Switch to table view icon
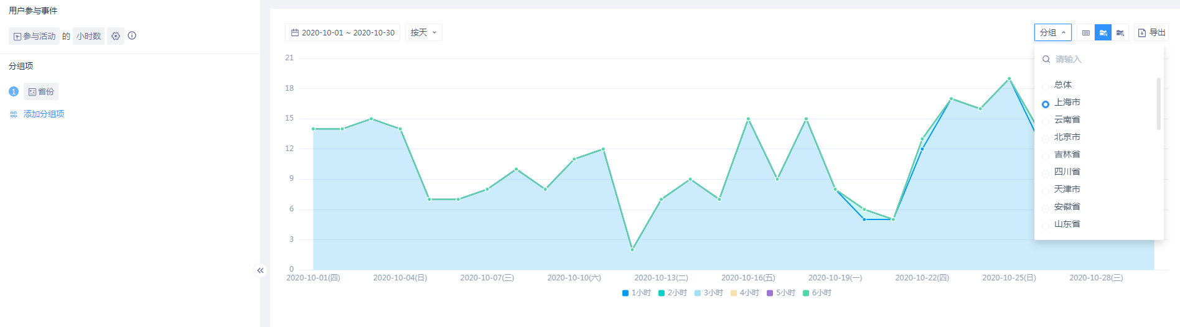The image size is (1180, 327). click(x=1086, y=33)
